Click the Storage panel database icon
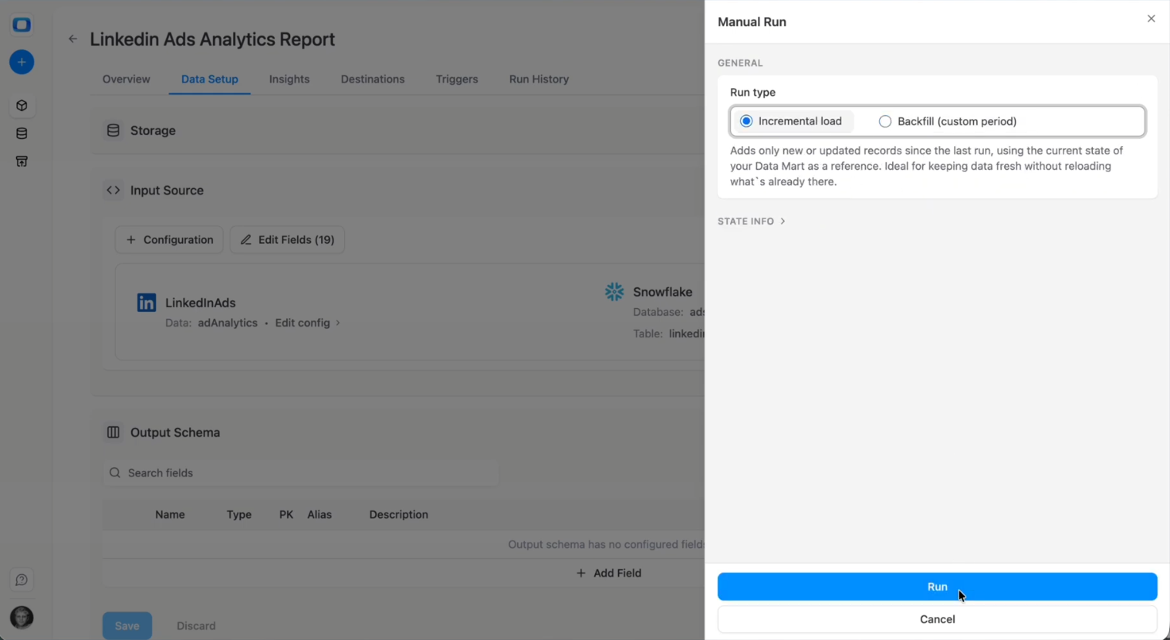 [113, 130]
